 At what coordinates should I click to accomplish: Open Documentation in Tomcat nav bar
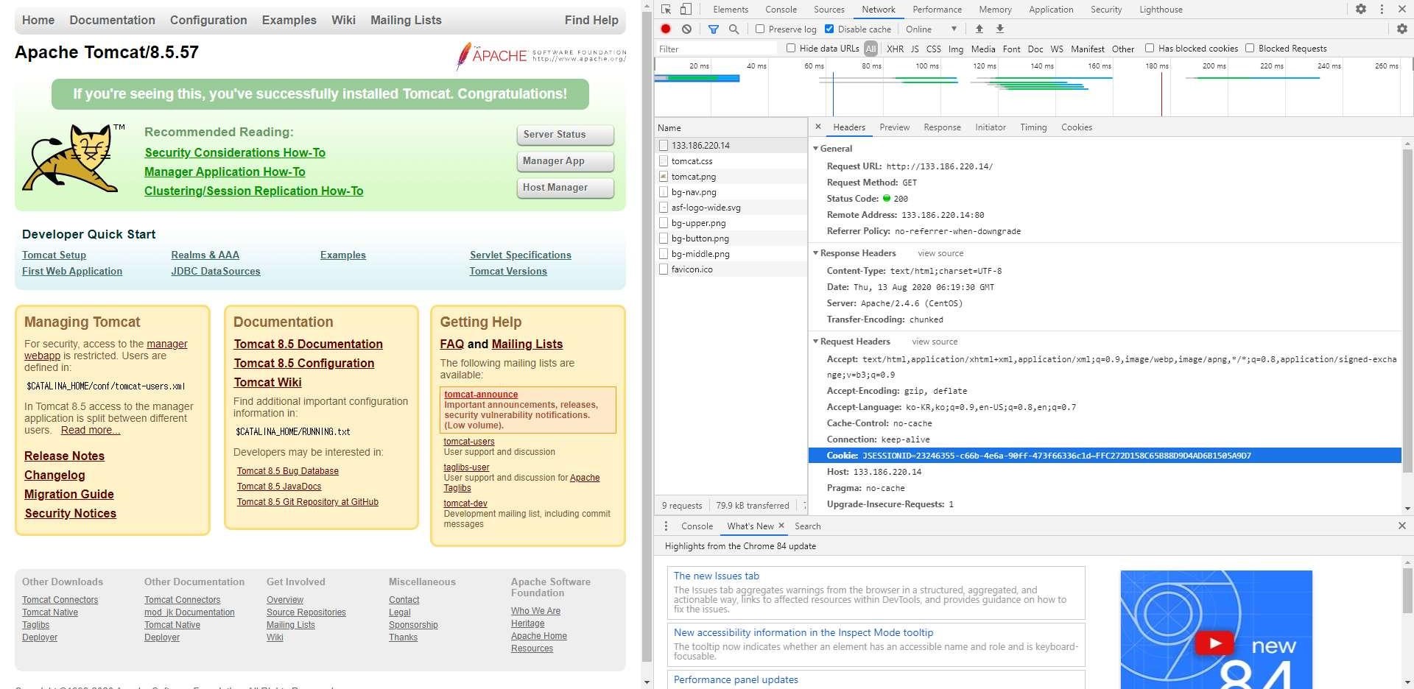pyautogui.click(x=113, y=21)
